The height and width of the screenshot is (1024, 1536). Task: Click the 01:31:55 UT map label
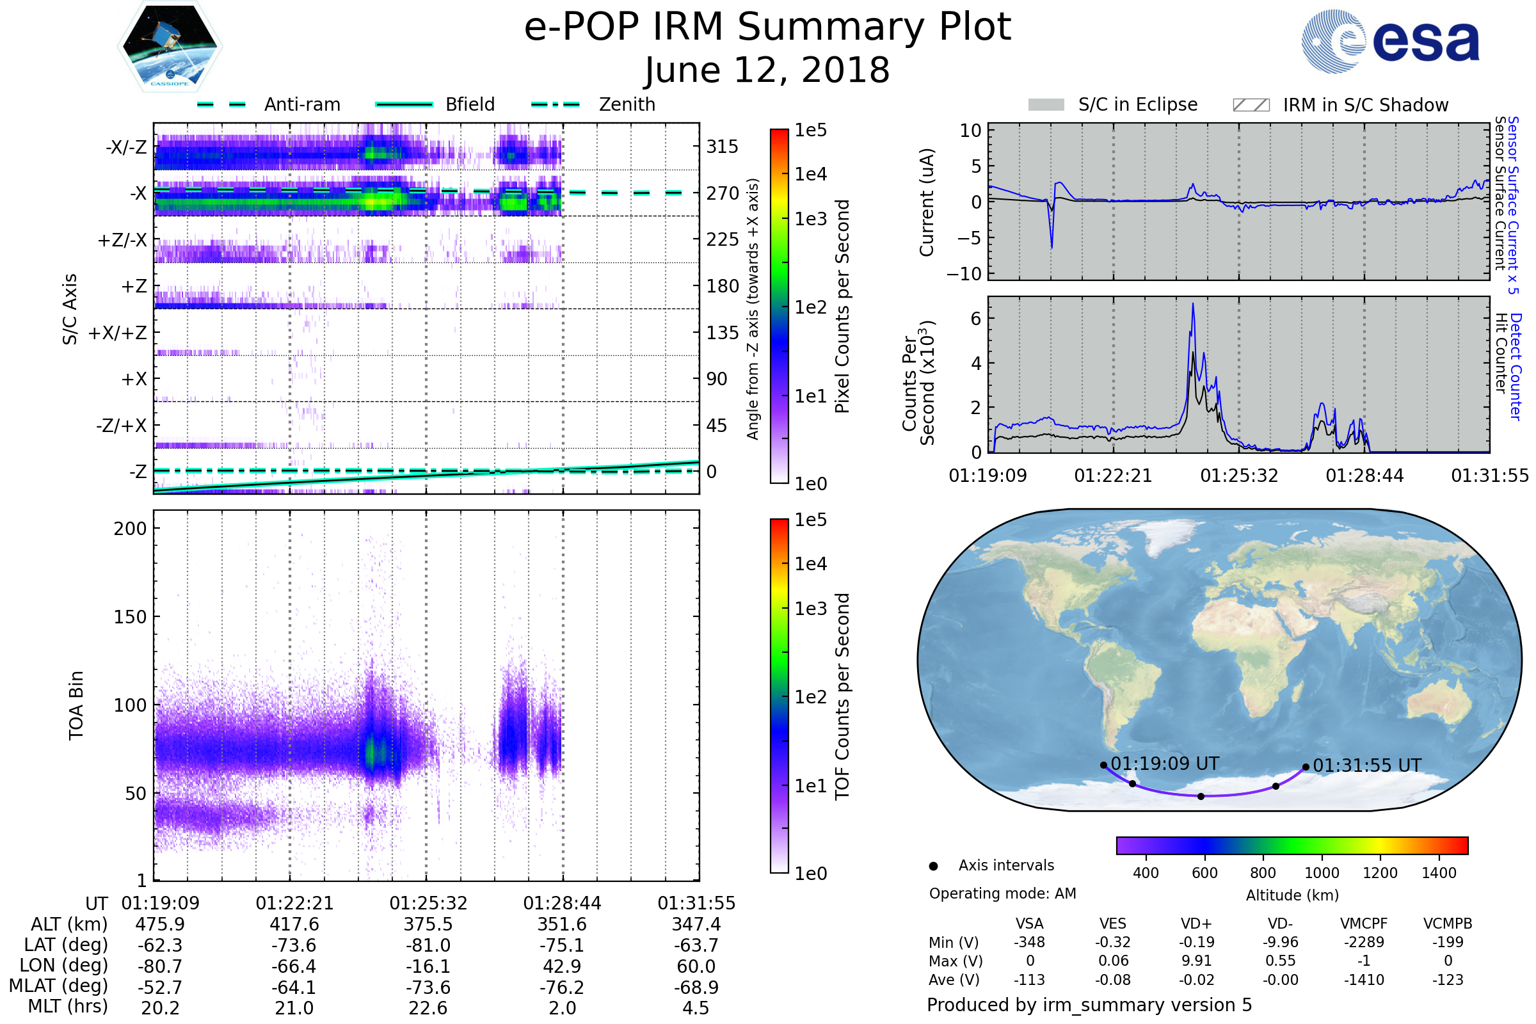click(x=1366, y=765)
